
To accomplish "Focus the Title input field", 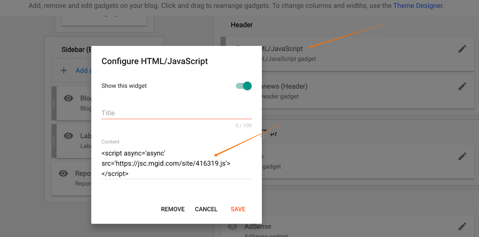I will [176, 113].
